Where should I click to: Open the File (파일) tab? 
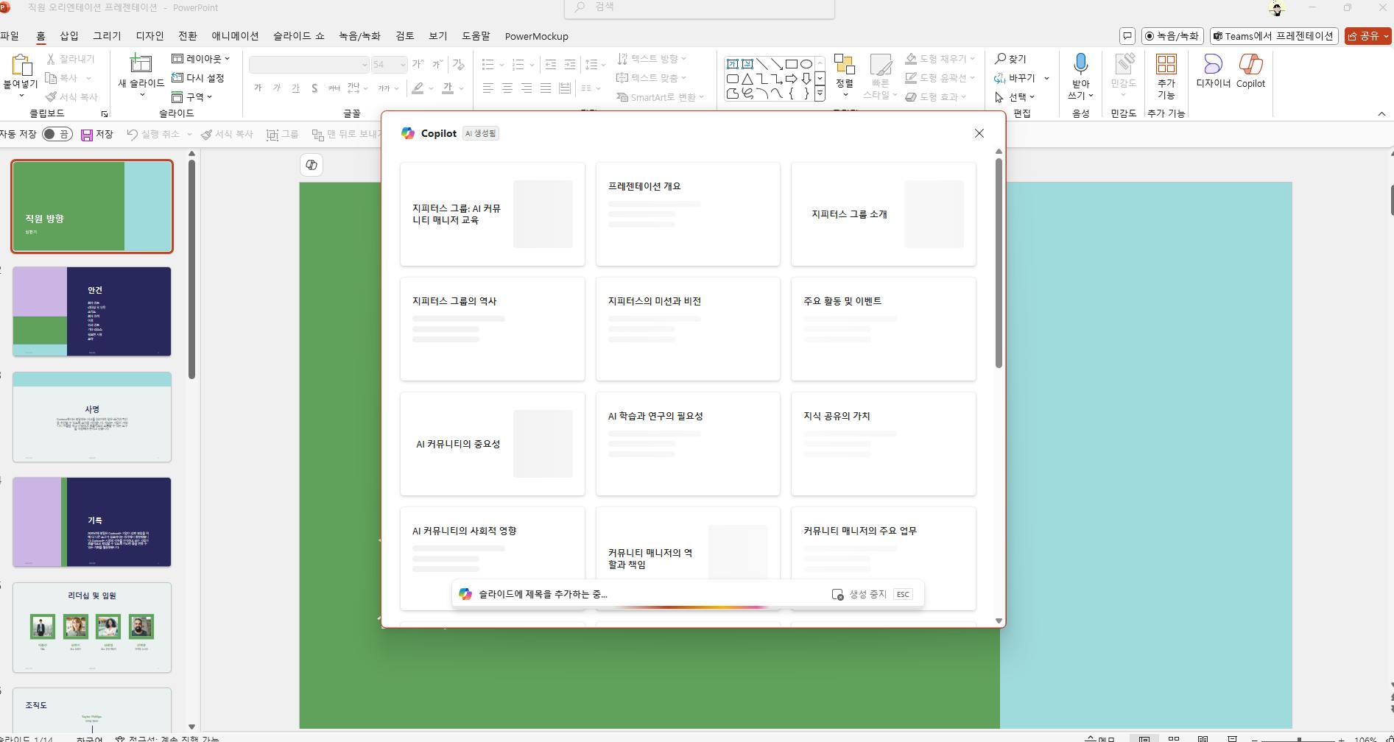click(10, 36)
